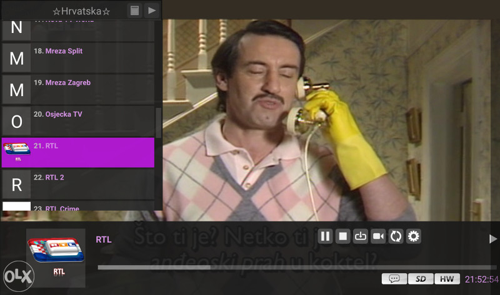500x295 pixels.
Task: Select channel 18. Mreza Split
Action: (x=78, y=57)
